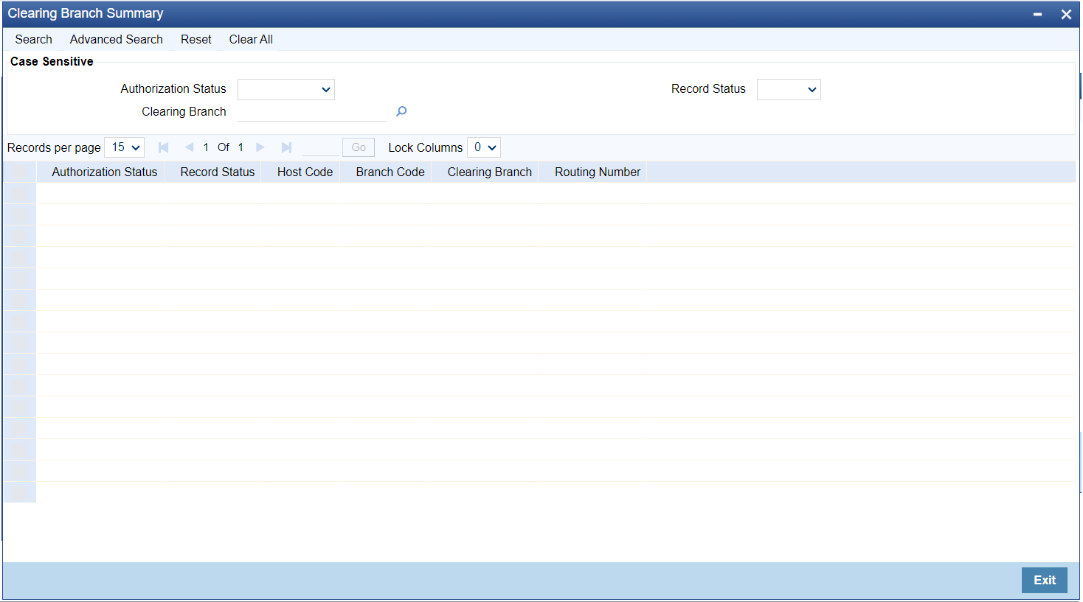Image resolution: width=1083 pixels, height=602 pixels.
Task: Minimize the Clearing Branch Summary window
Action: tap(1037, 14)
